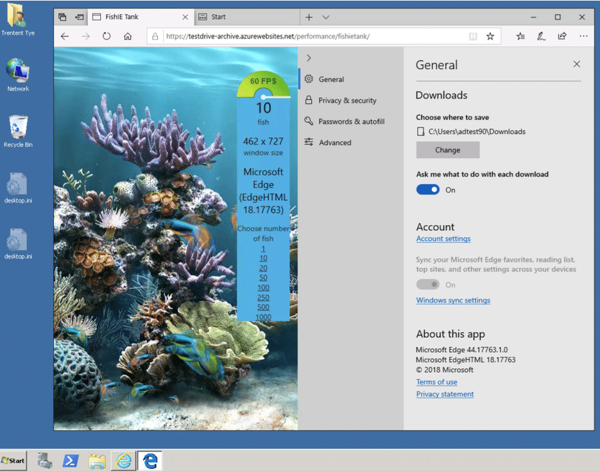Add page to favorites with star

click(490, 37)
